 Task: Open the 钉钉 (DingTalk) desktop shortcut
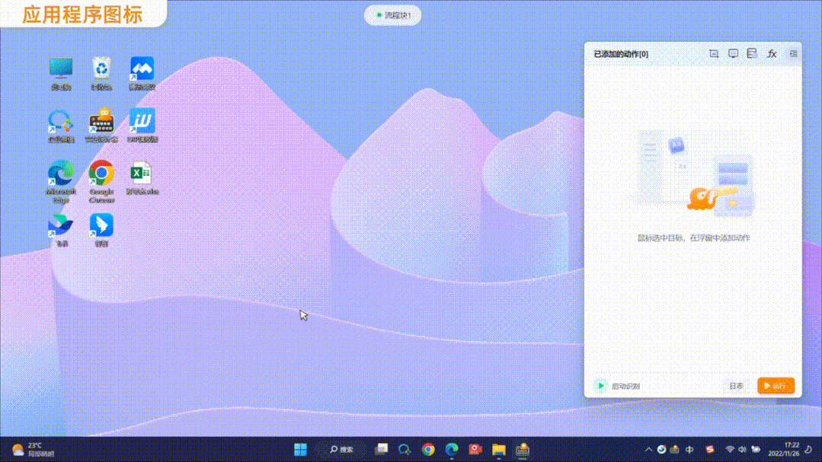[101, 231]
